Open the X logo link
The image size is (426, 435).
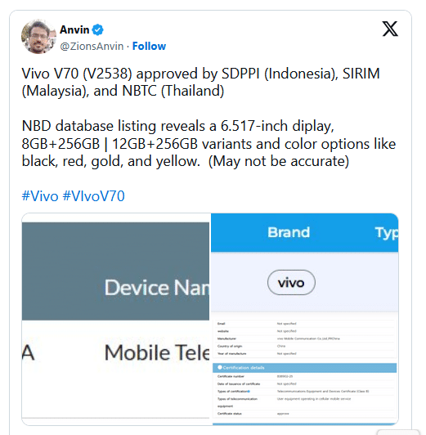[390, 29]
